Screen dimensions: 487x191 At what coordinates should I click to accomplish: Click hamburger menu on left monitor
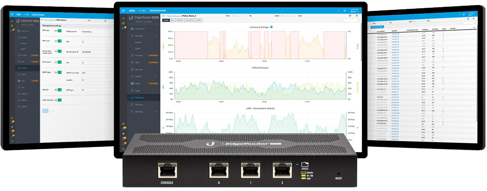point(12,15)
